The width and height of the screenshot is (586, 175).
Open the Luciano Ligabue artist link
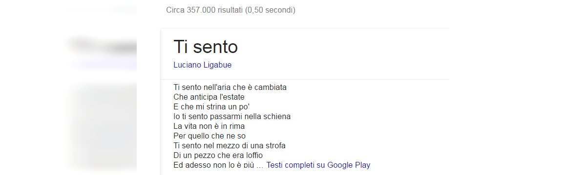pos(202,65)
